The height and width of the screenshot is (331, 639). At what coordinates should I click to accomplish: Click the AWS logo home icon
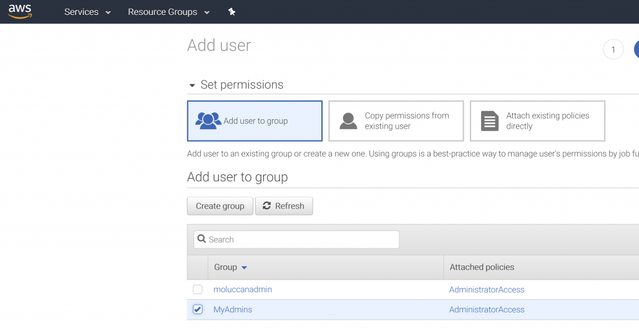tap(20, 11)
